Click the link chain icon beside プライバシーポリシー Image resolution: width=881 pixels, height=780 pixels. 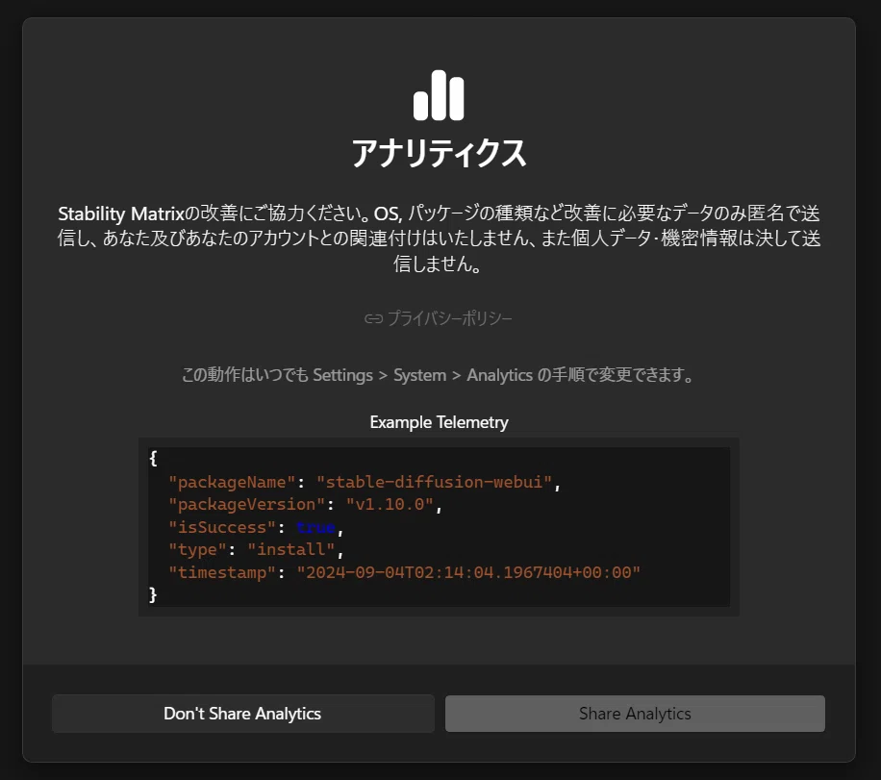coord(373,319)
